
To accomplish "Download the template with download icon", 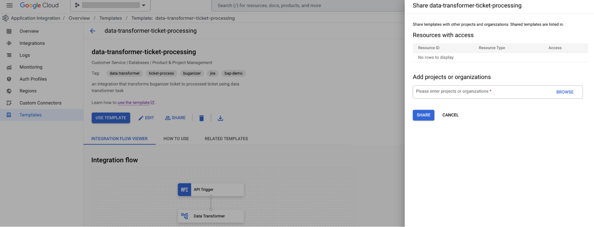I will pos(220,118).
